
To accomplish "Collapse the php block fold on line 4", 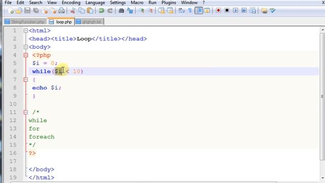I will tap(25, 55).
